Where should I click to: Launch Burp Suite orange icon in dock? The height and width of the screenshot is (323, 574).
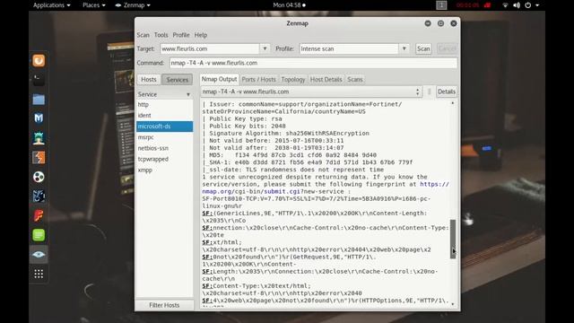(39, 157)
